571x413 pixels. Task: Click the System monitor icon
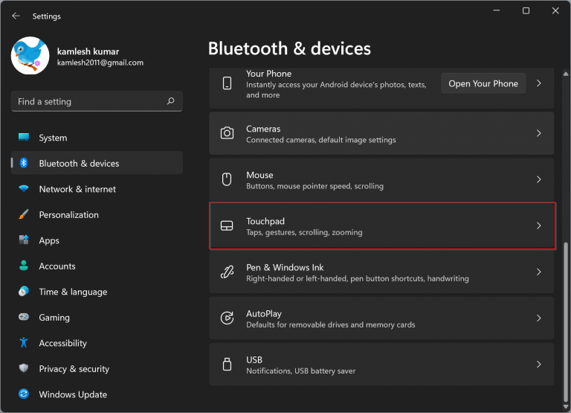(24, 137)
